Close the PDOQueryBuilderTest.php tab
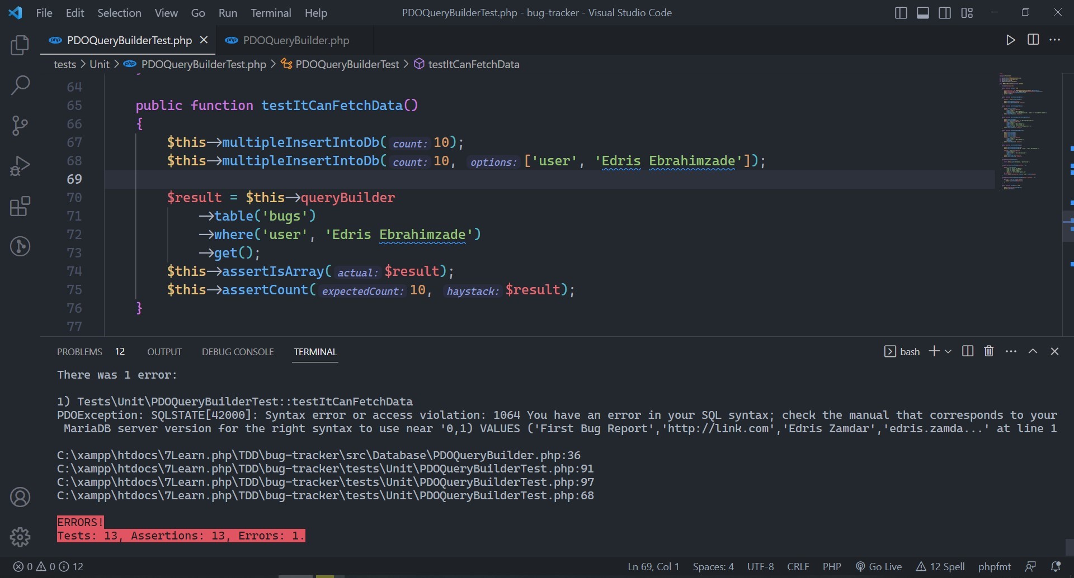 point(204,40)
